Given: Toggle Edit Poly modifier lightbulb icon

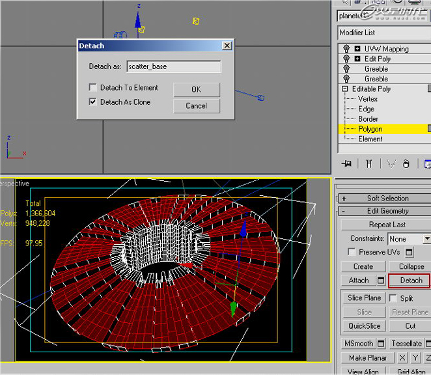Looking at the screenshot, I should (346, 59).
